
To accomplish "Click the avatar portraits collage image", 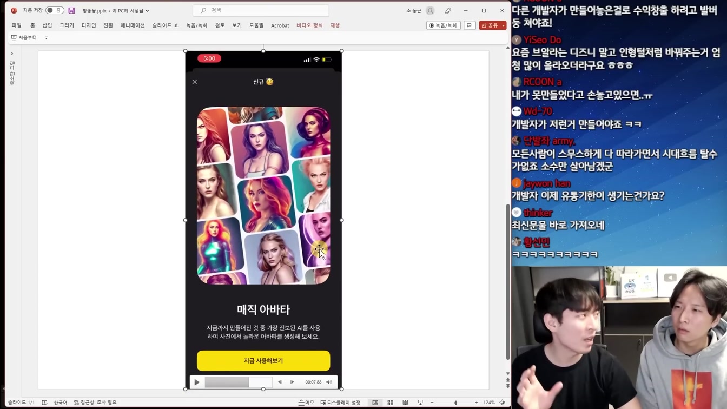I will [x=263, y=195].
